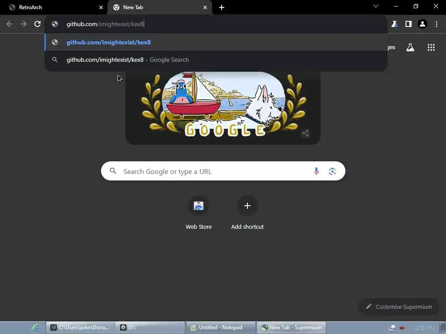The image size is (446, 334).
Task: Open the three-dot Supermium menu
Action: [436, 24]
